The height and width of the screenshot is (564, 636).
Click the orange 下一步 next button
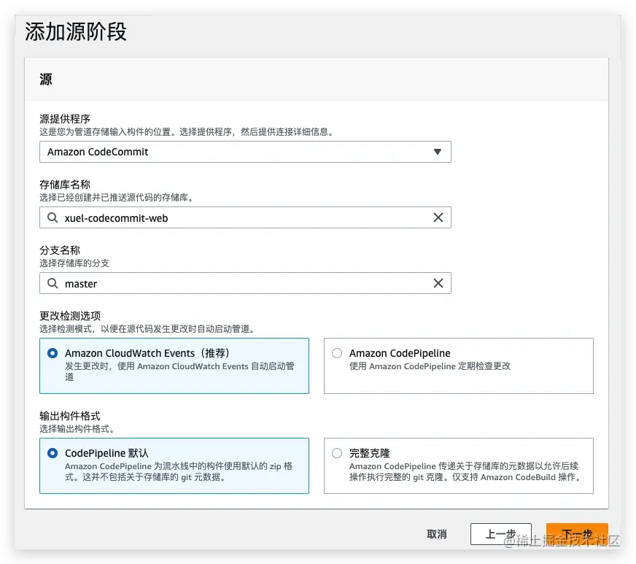coord(577,534)
